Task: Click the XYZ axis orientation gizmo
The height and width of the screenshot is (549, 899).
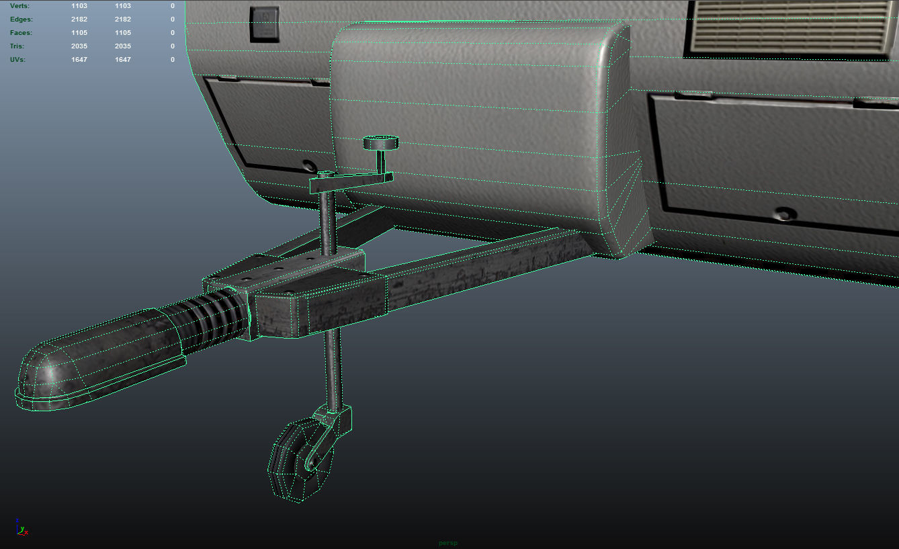Action: [21, 527]
